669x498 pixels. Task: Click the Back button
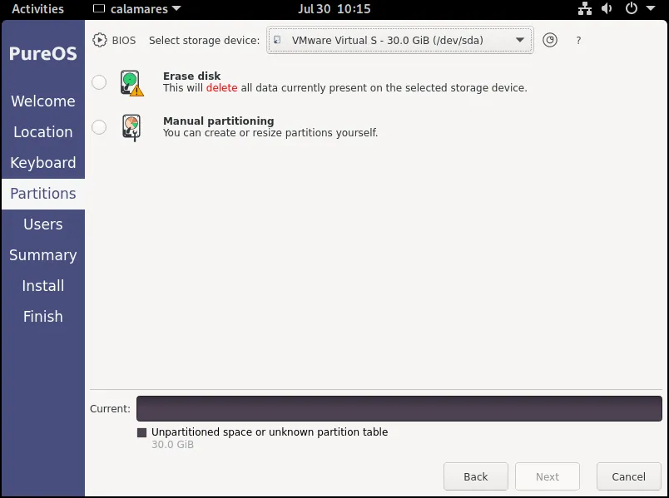[476, 476]
